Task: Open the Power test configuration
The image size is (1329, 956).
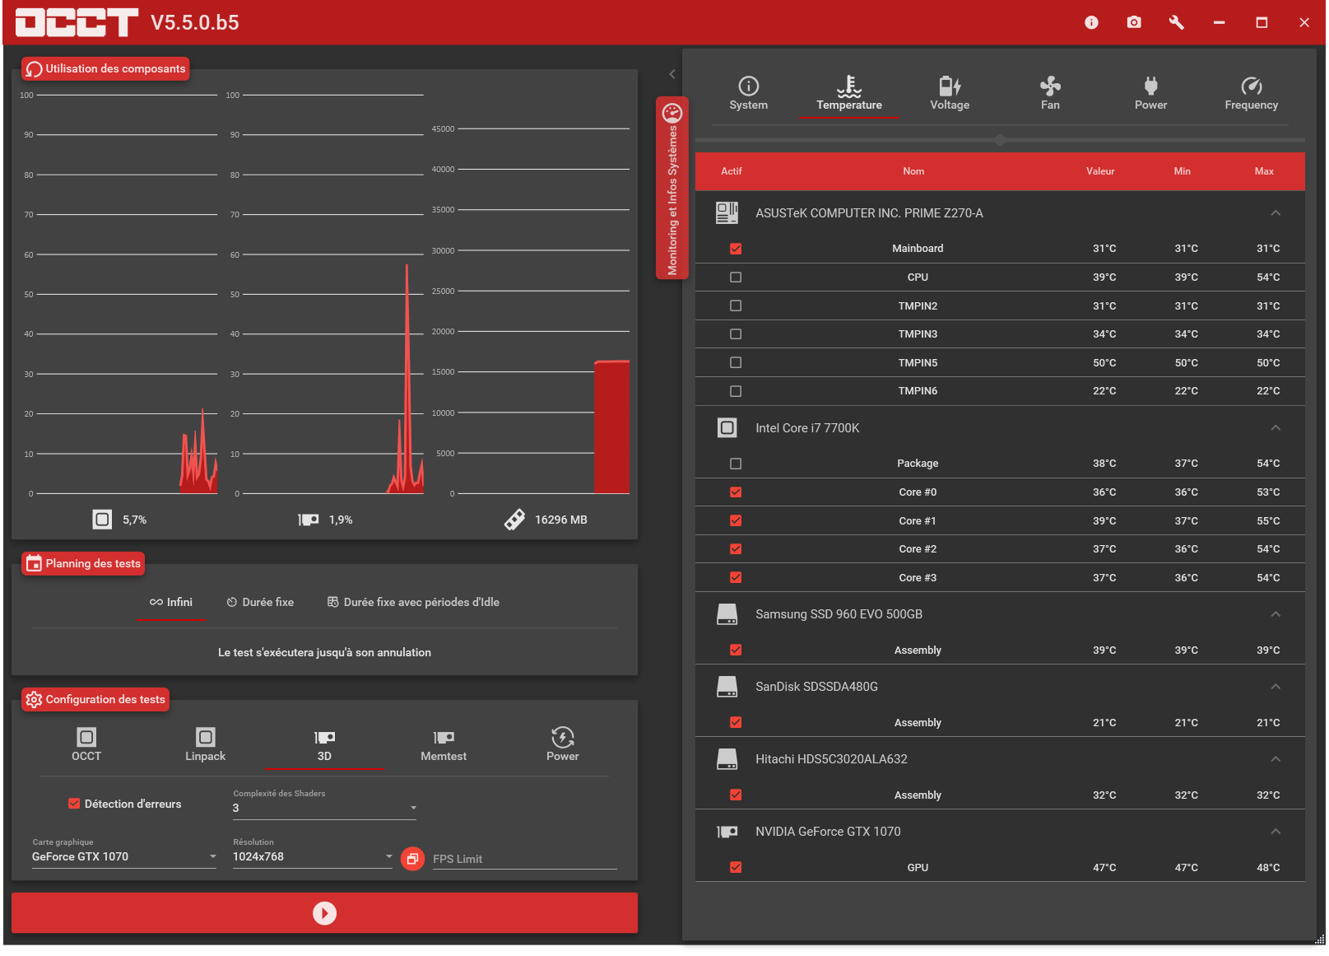Action: 562,744
